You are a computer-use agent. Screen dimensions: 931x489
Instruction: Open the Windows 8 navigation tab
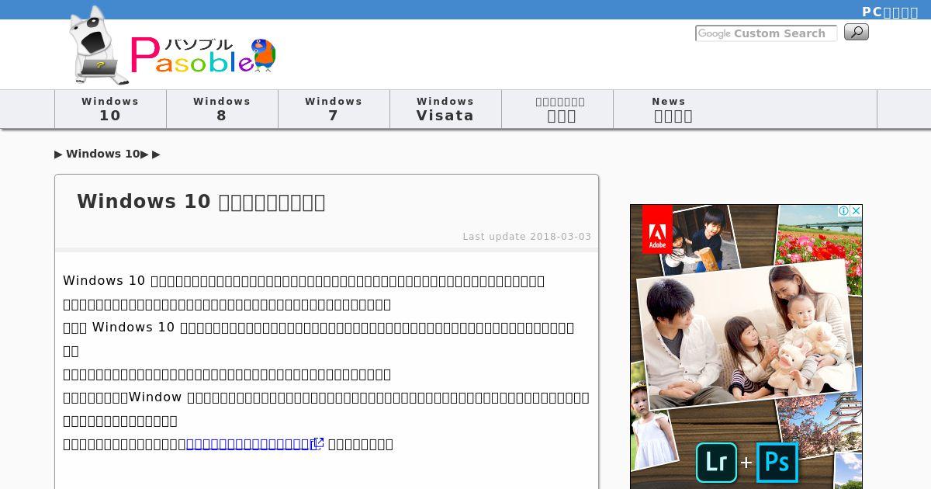(222, 109)
